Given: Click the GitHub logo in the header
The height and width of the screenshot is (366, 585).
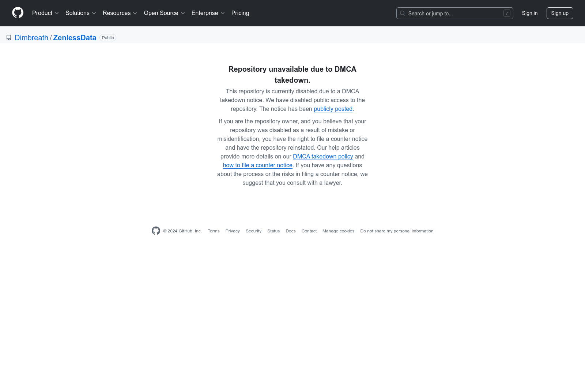Looking at the screenshot, I should coord(18,13).
